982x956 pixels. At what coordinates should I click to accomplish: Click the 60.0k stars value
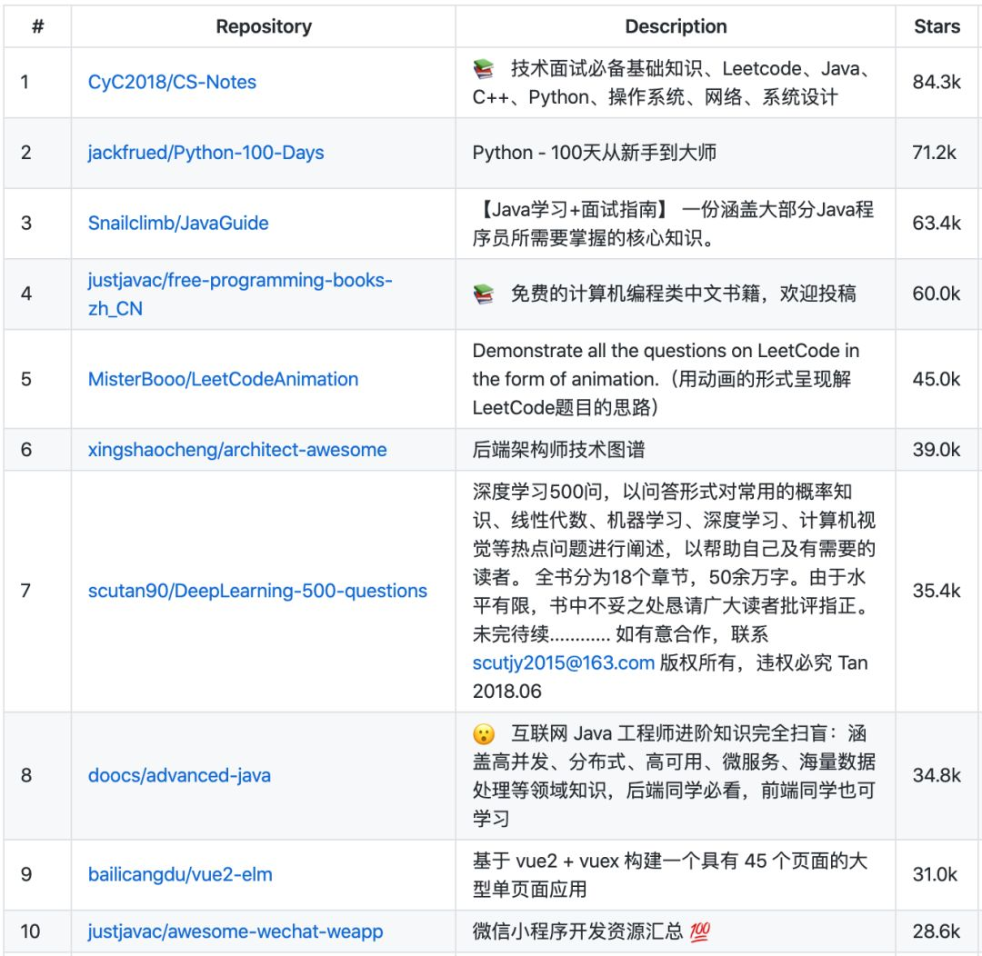coord(937,294)
